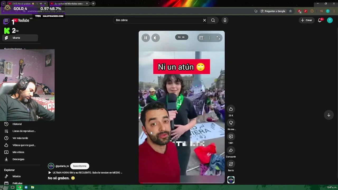Click the Historial clock icon
338x190 pixels.
(x=6, y=124)
